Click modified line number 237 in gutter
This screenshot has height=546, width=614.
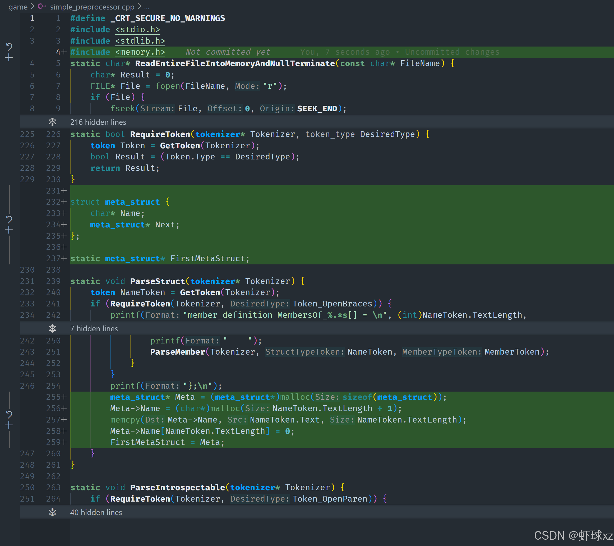[x=53, y=258]
